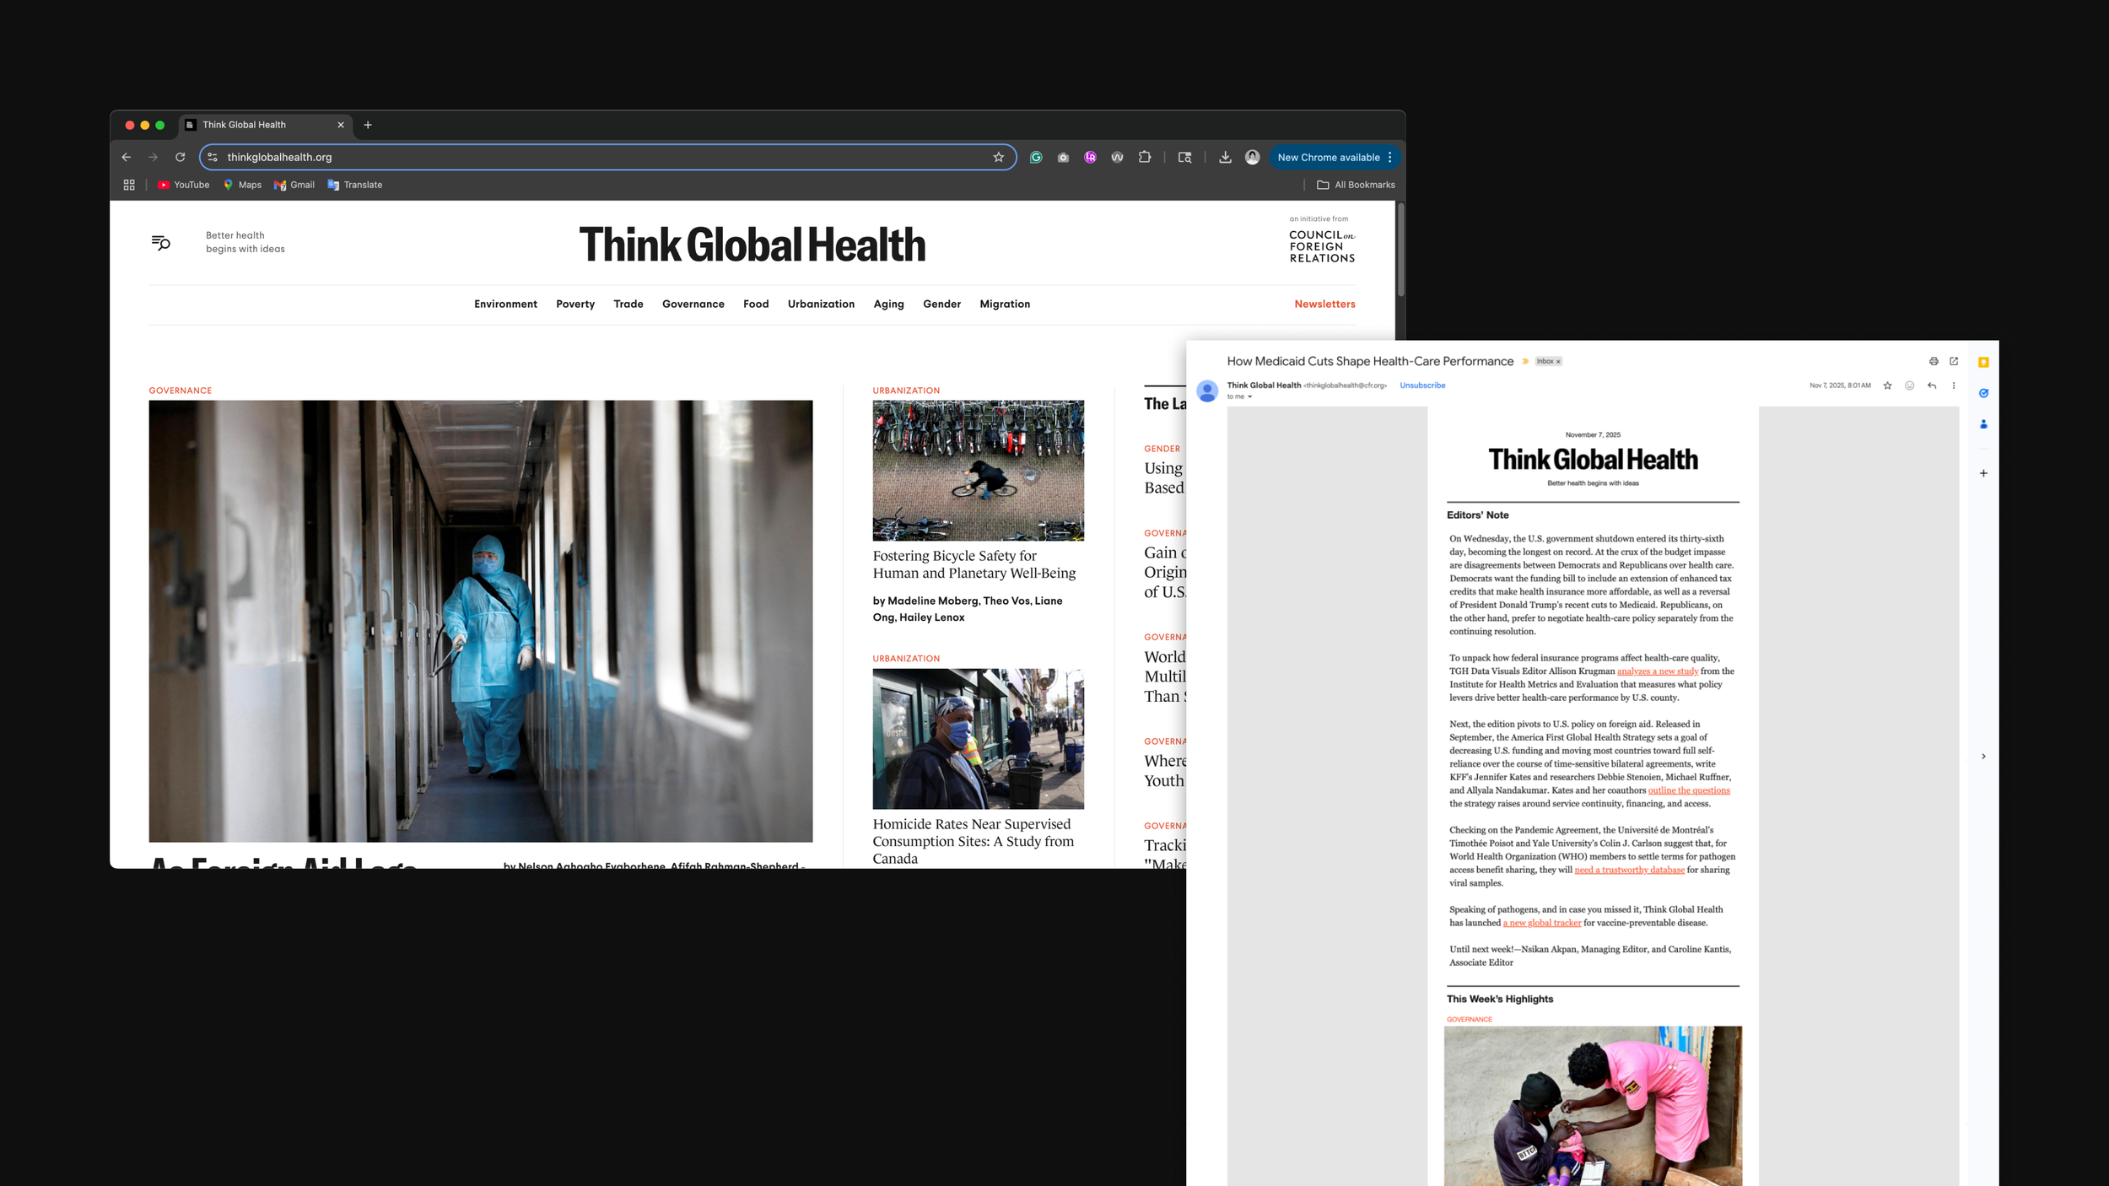Open the Newsletters link

[x=1324, y=304]
